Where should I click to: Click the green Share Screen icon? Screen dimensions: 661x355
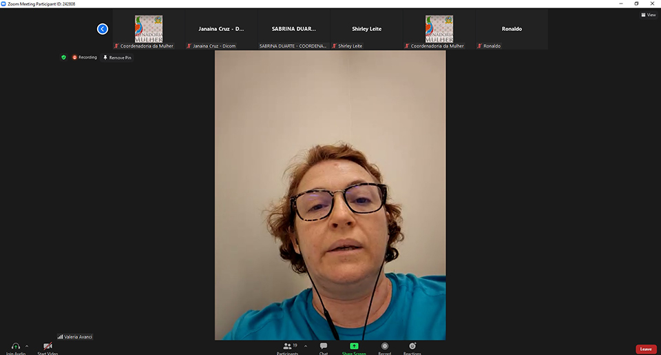click(x=354, y=346)
